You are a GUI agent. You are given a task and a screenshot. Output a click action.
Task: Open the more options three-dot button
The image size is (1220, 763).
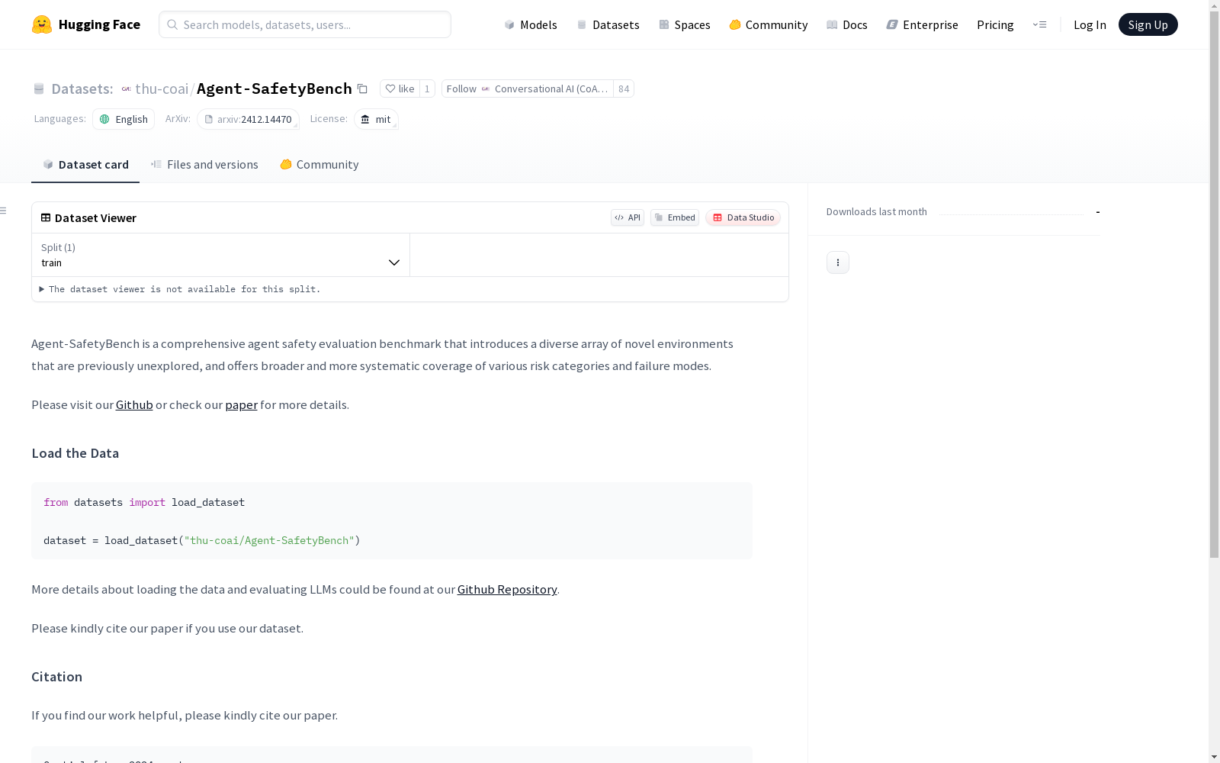pos(838,262)
